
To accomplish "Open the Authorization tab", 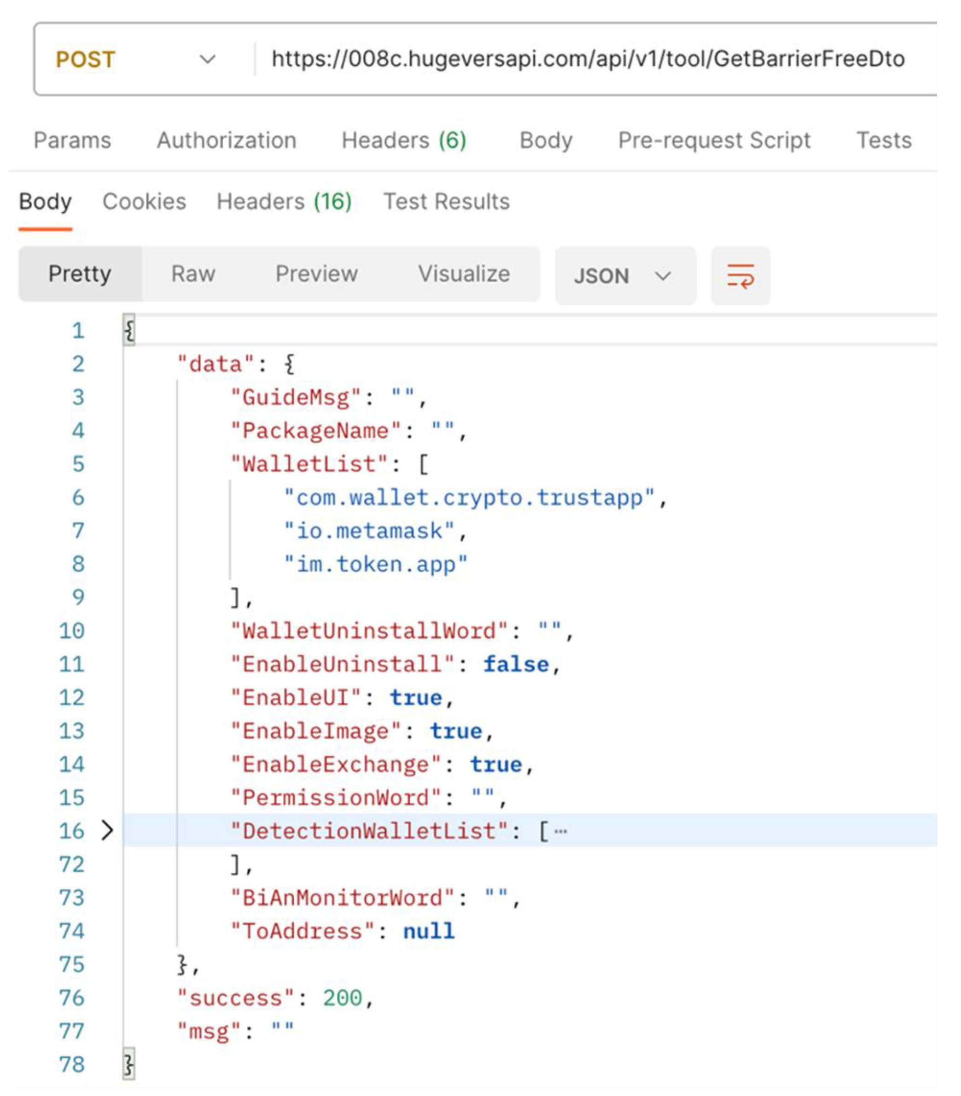I will coord(226,140).
